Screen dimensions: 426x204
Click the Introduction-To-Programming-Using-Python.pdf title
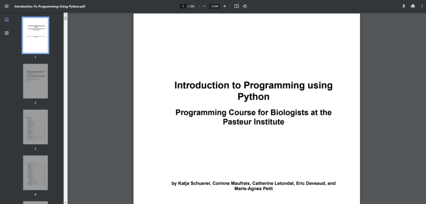tap(50, 6)
